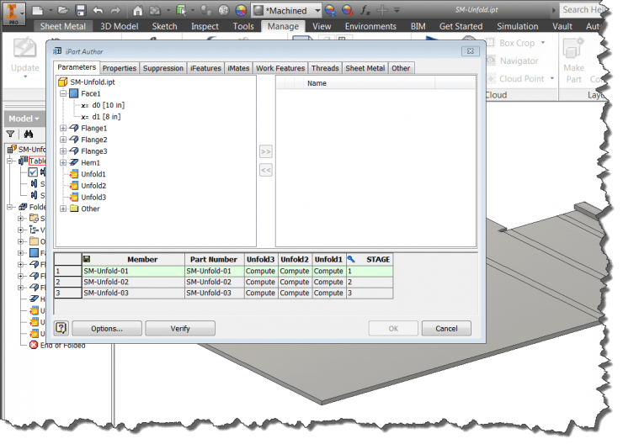Expand the Flange2 node
This screenshot has height=444, width=623.
(63, 140)
